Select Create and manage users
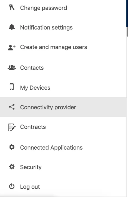The height and width of the screenshot is (197, 128). pyautogui.click(x=54, y=47)
